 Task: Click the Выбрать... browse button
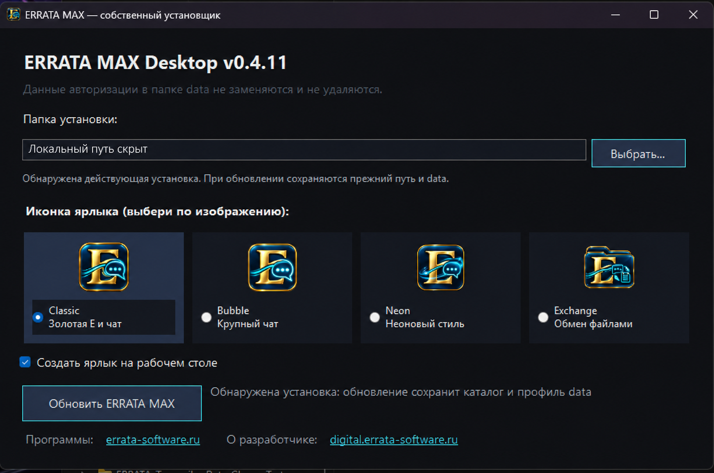(x=638, y=153)
